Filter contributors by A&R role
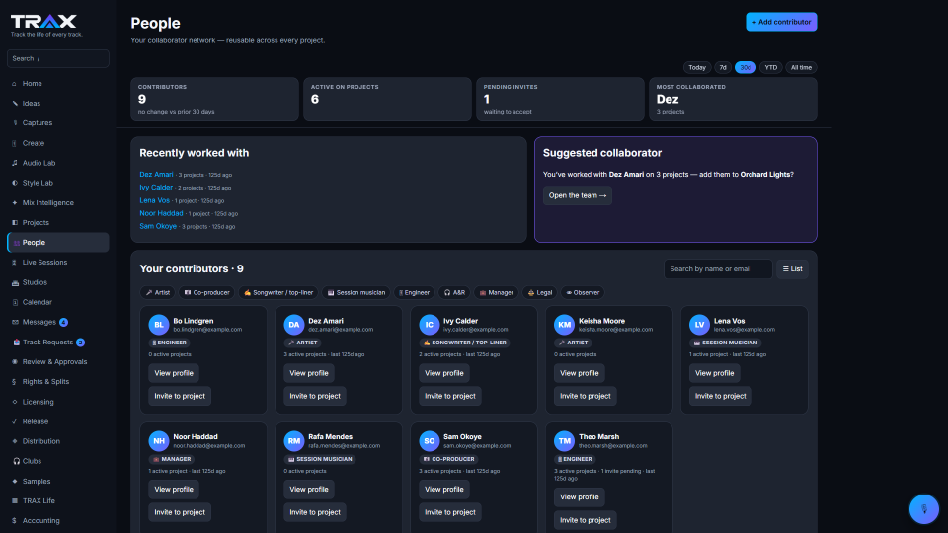This screenshot has height=533, width=948. 454,292
